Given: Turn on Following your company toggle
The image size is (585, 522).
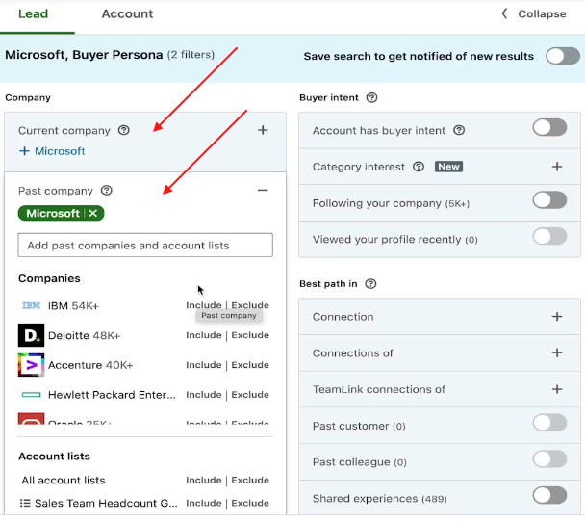Looking at the screenshot, I should click(x=549, y=200).
